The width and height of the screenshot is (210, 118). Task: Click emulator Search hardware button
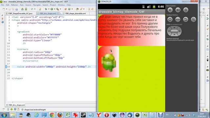point(193,19)
